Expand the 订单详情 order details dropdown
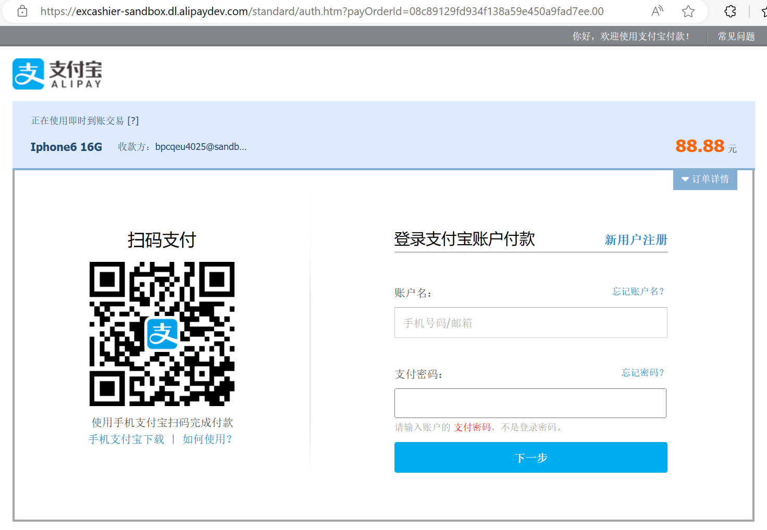 [705, 179]
